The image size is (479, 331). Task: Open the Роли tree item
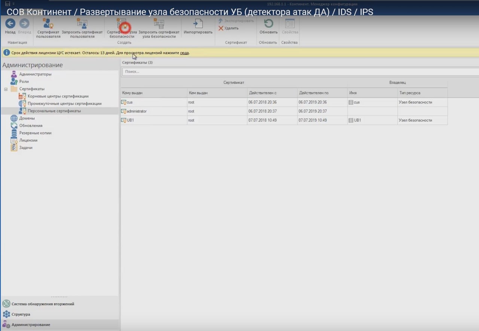coord(24,81)
